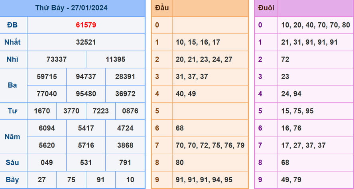Viewport: 354px width, 189px height.
Task: Click fifth prize number 3868
Action: pyautogui.click(x=125, y=145)
